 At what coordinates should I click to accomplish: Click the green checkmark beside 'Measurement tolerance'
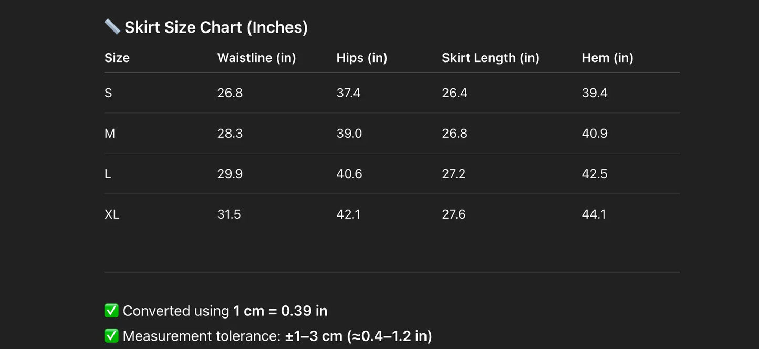pyautogui.click(x=111, y=336)
